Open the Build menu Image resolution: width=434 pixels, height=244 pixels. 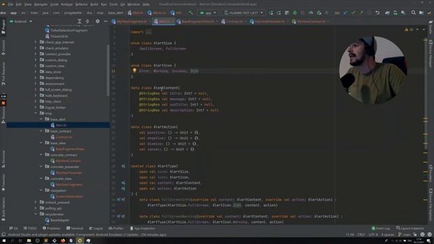pos(94,5)
